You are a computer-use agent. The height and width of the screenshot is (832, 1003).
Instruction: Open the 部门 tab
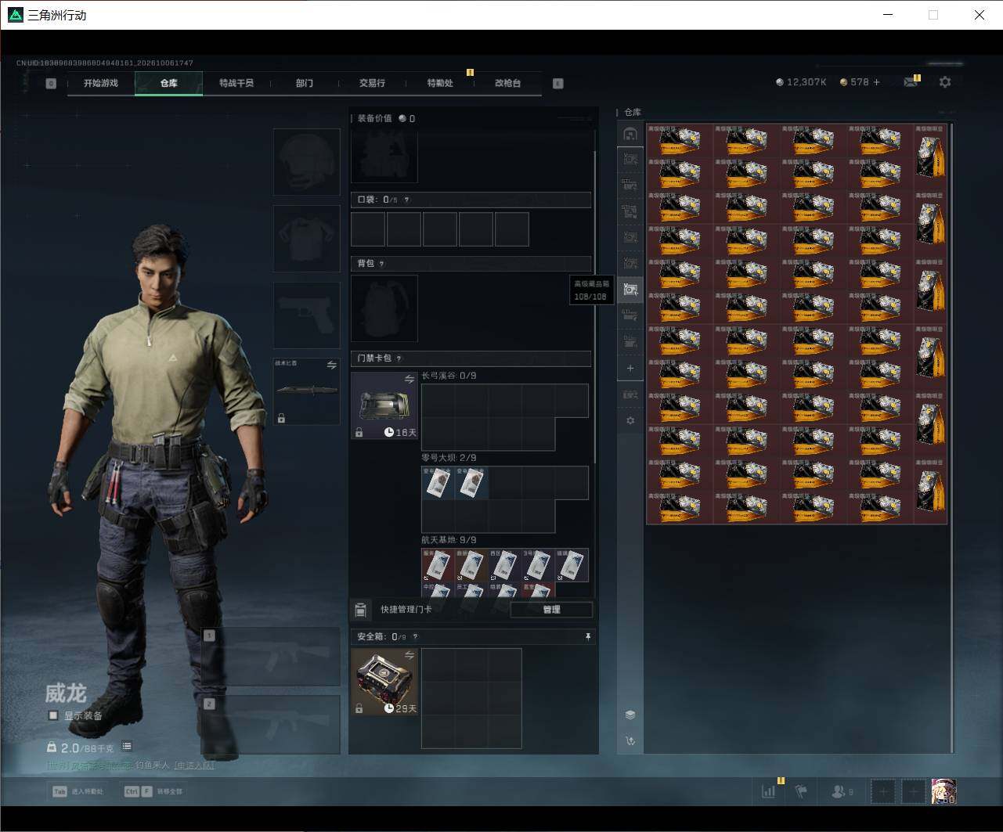click(305, 83)
